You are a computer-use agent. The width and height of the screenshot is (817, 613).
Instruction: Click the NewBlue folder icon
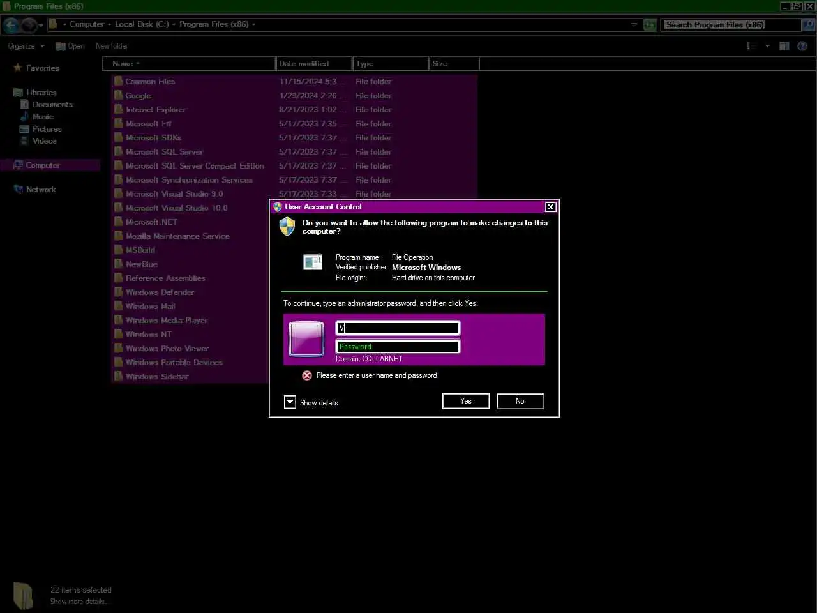click(x=118, y=264)
